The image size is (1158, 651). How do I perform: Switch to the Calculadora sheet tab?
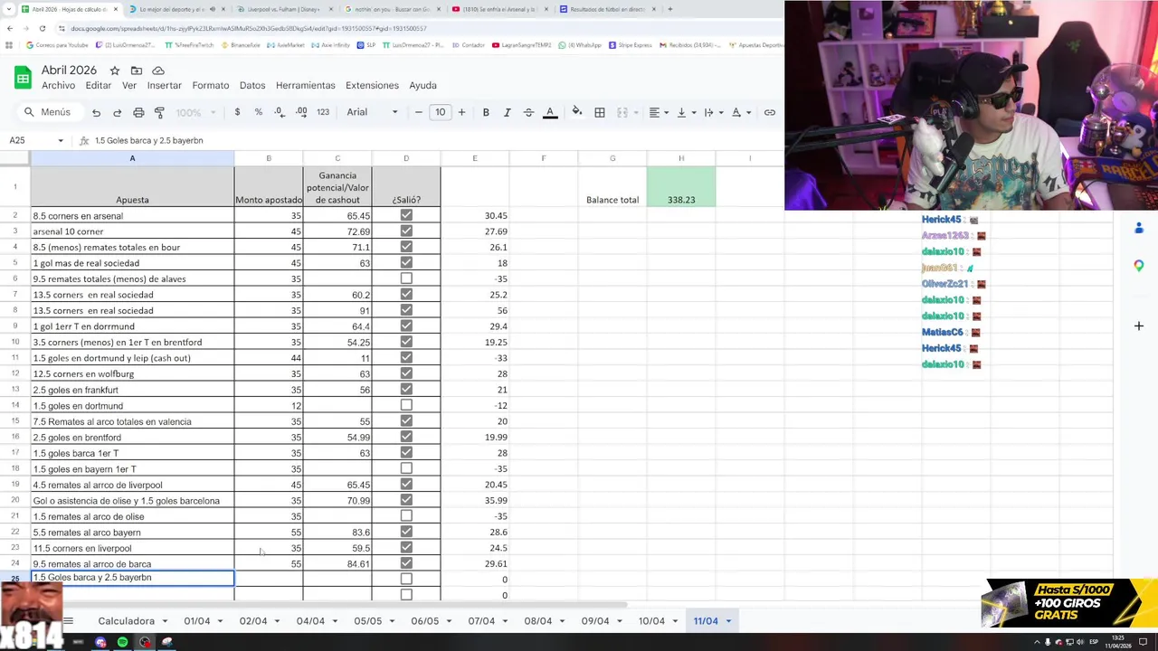coord(127,621)
